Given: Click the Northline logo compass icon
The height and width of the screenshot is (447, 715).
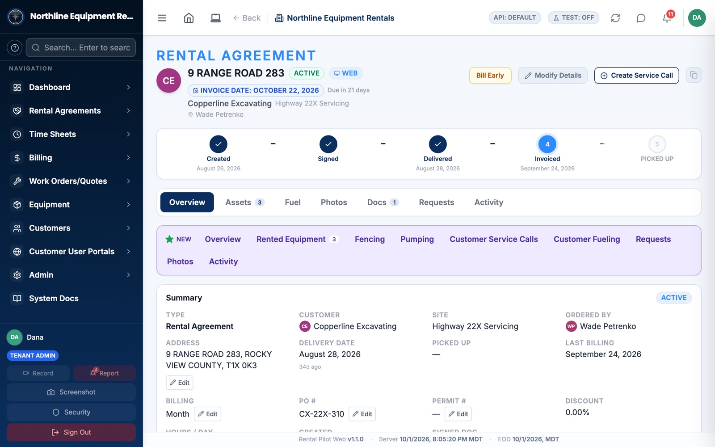Looking at the screenshot, I should 16,17.
